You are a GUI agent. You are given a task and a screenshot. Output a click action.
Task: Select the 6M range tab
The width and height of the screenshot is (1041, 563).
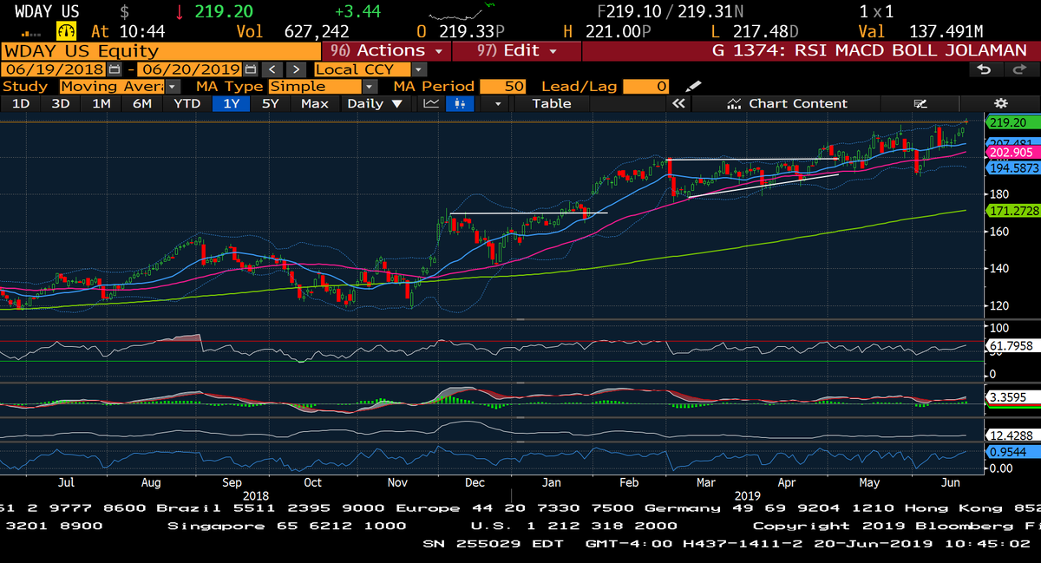(x=142, y=103)
